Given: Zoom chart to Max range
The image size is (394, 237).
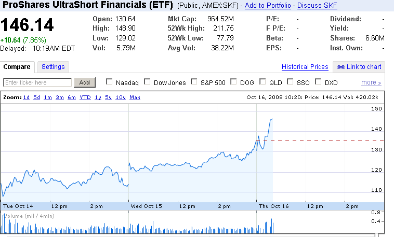Looking at the screenshot, I should (x=135, y=97).
